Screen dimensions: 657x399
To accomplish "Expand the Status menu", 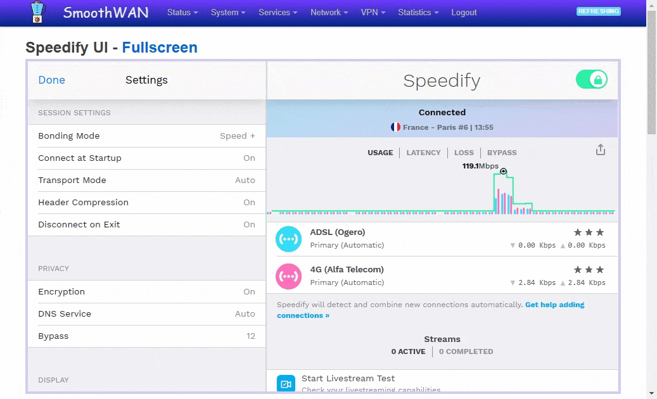I will [x=182, y=13].
